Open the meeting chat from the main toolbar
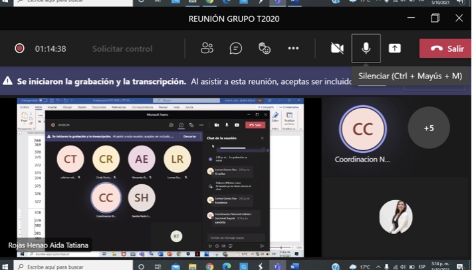This screenshot has width=474, height=270. tap(235, 48)
